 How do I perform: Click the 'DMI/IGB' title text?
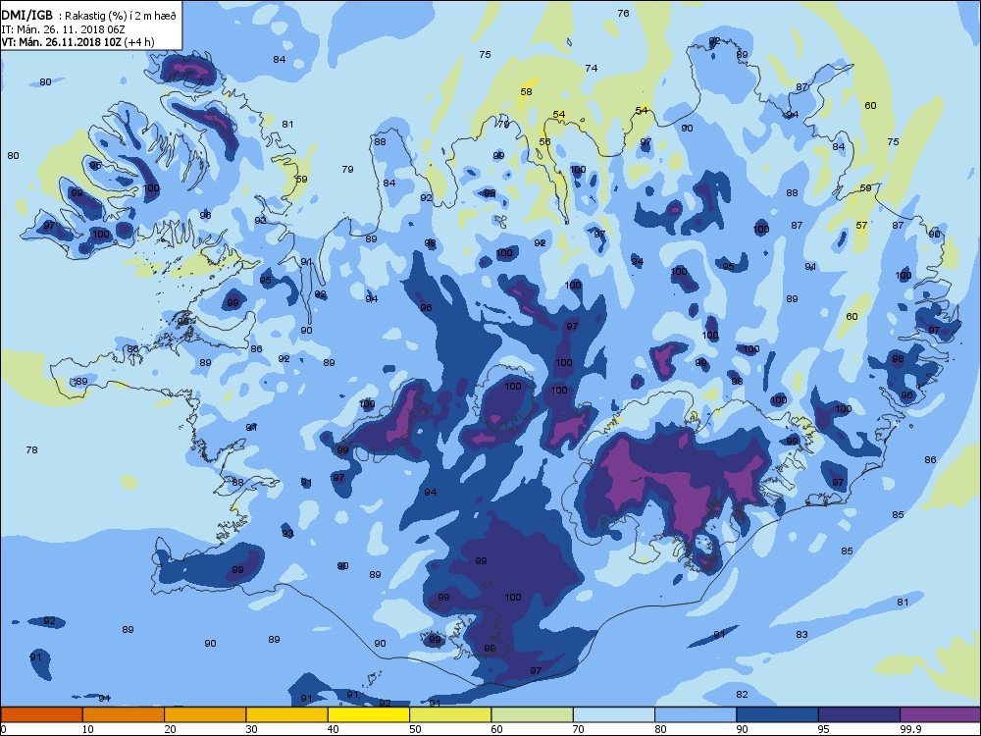click(26, 15)
